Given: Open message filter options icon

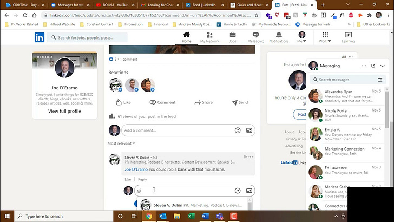Looking at the screenshot, I should click(380, 80).
